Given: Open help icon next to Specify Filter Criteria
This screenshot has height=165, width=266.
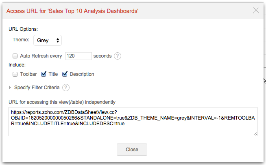Looking at the screenshot, I should point(66,87).
